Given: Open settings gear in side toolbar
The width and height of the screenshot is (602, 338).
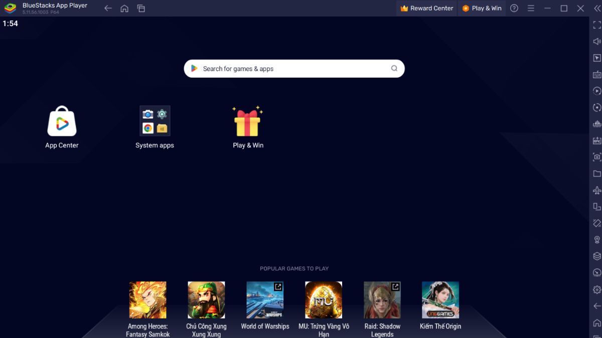Looking at the screenshot, I should [597, 289].
